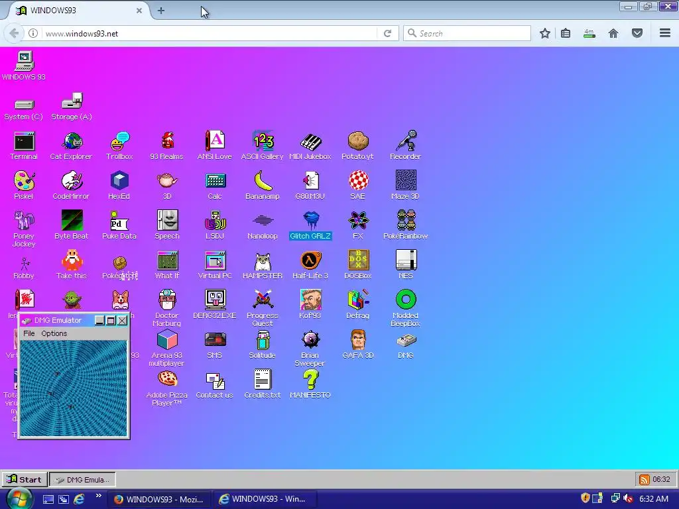
Task: Open Potato.yt icon
Action: coord(357,145)
